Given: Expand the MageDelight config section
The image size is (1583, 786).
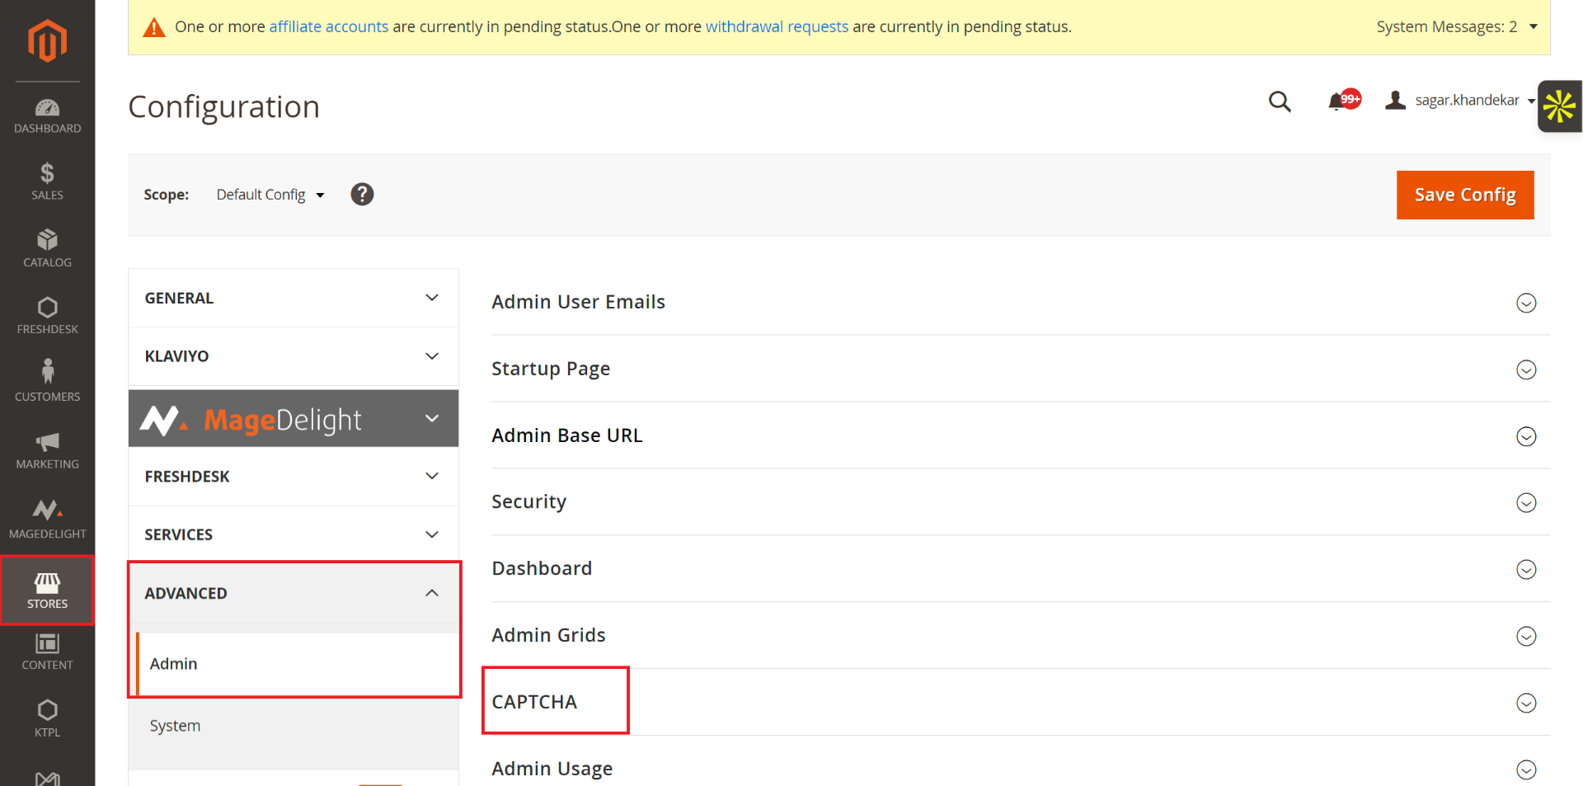Looking at the screenshot, I should (294, 418).
